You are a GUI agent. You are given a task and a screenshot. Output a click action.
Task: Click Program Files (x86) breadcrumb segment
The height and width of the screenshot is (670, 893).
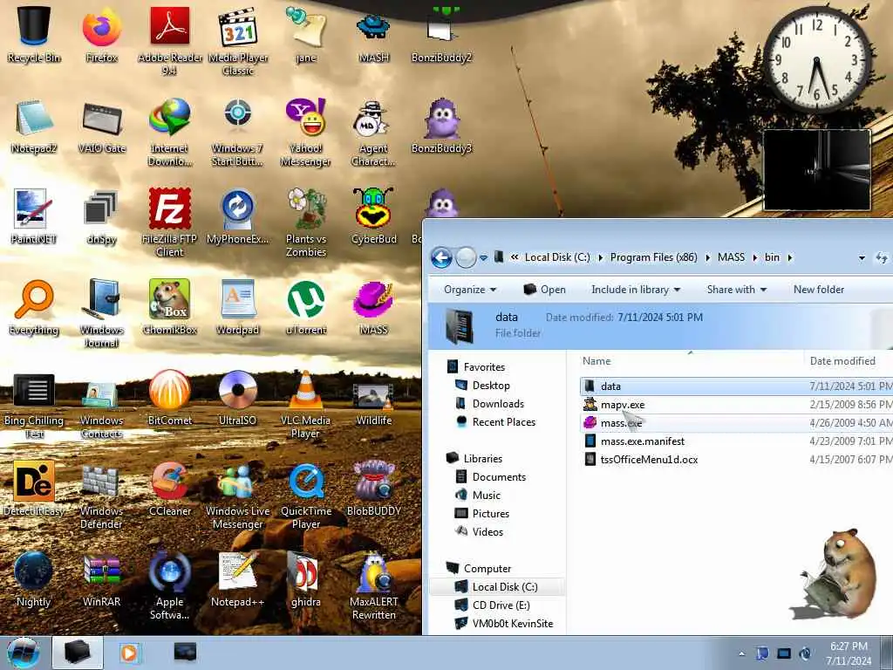[653, 257]
